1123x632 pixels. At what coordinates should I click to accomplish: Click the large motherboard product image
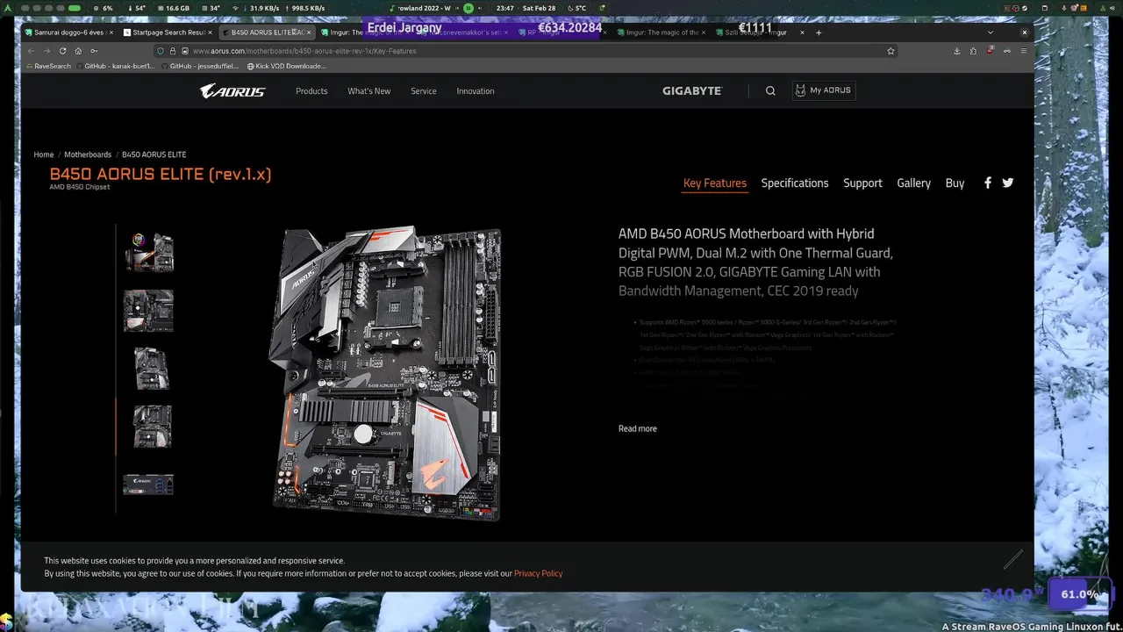pyautogui.click(x=386, y=375)
